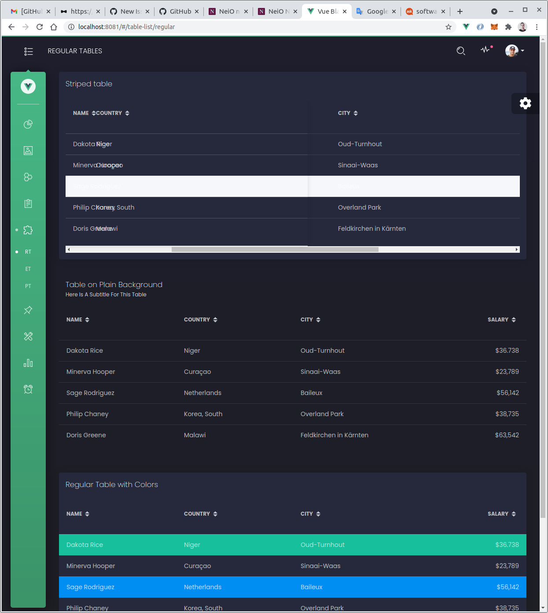Screen dimensions: 548x613
Task: Sort plain background table by SALARY
Action: click(502, 320)
